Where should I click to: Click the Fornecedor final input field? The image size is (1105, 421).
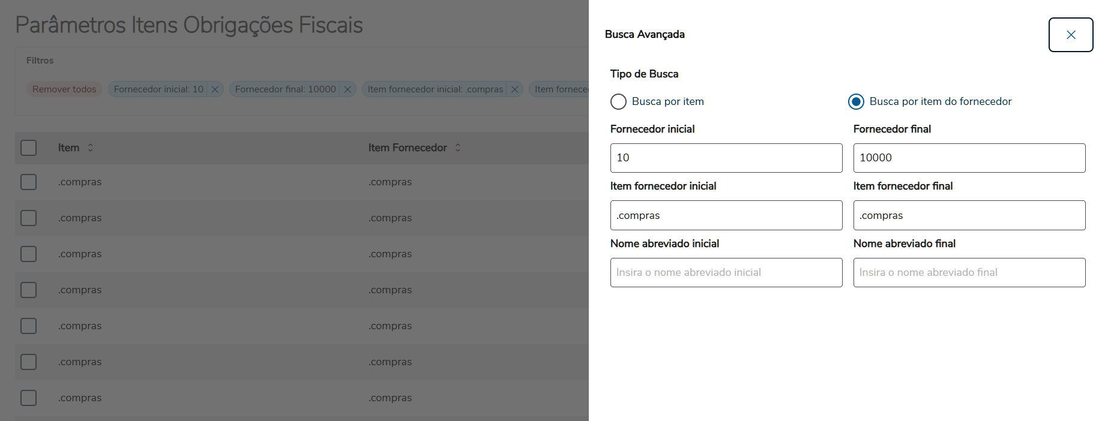969,158
